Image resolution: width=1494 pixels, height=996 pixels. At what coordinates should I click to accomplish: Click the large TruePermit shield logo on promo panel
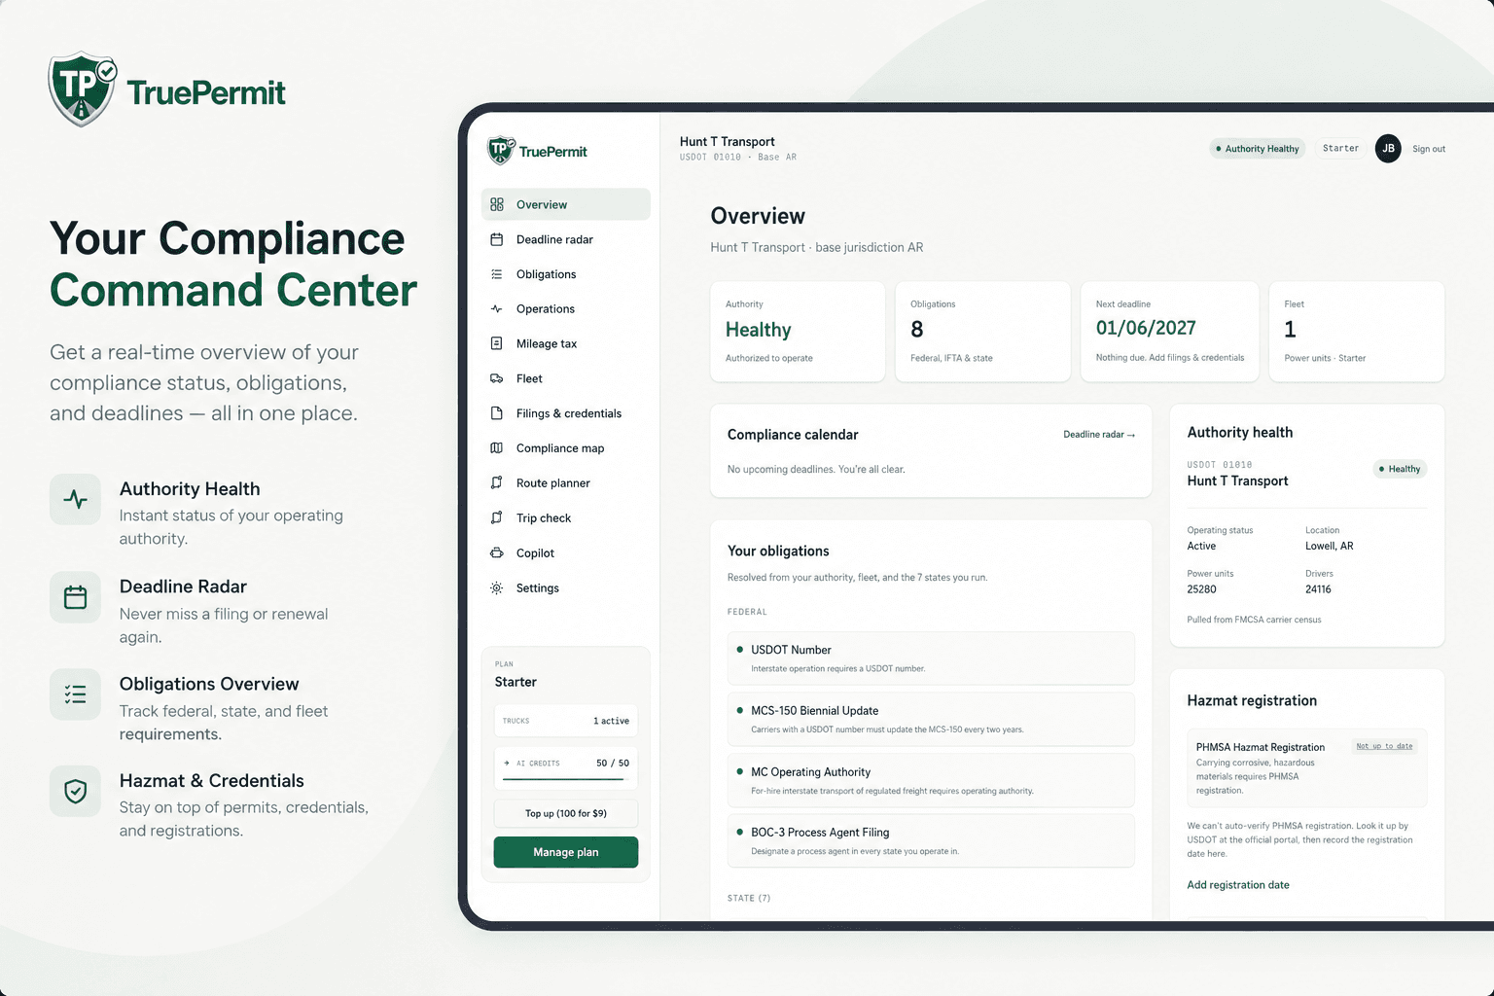click(82, 89)
